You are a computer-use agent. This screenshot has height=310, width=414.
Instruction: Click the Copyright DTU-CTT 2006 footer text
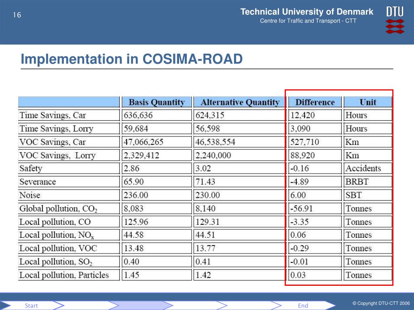tap(381, 304)
